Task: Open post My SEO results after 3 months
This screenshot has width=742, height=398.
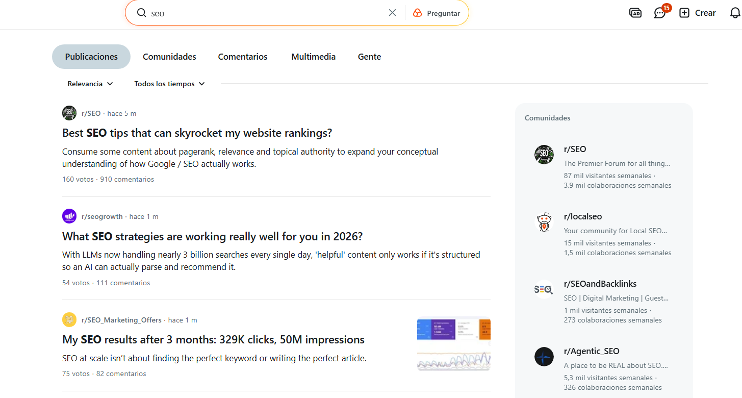Action: click(213, 340)
